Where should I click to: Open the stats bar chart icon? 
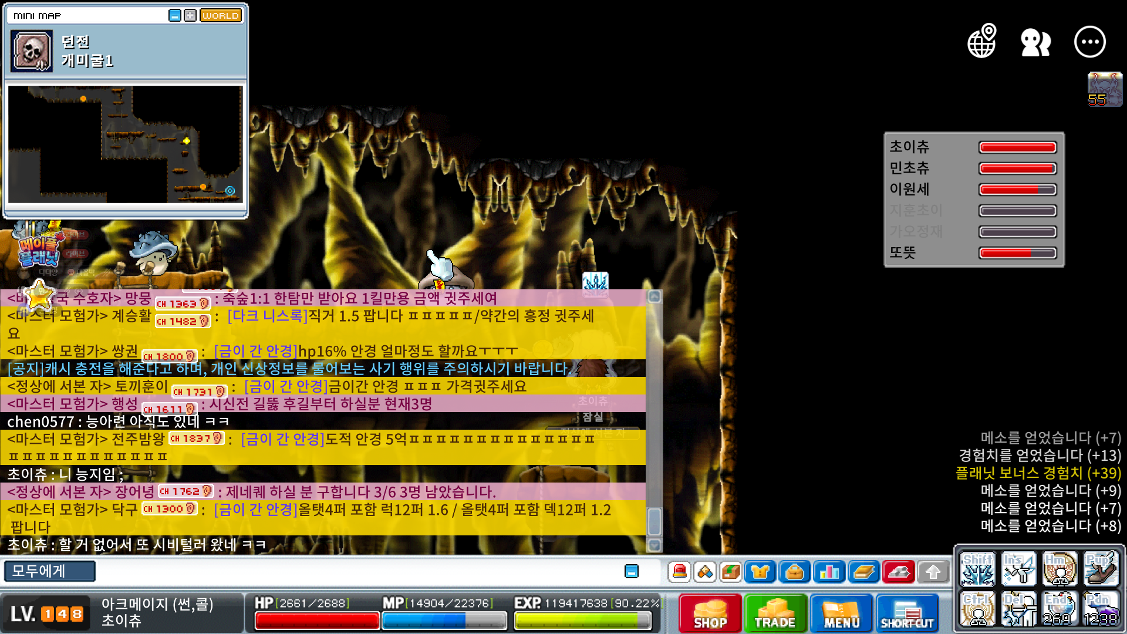(829, 571)
